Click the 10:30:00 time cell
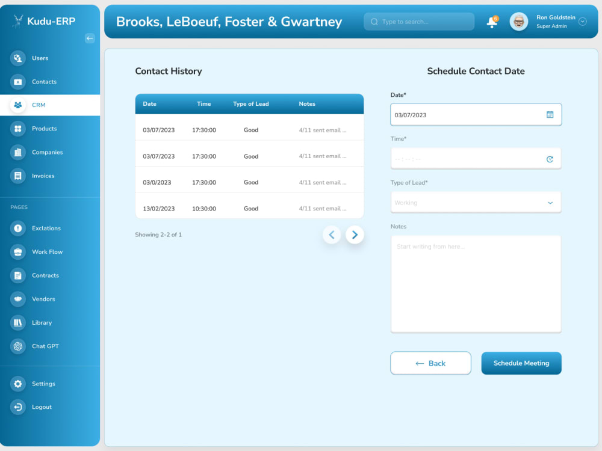This screenshot has height=451, width=602. click(x=204, y=209)
